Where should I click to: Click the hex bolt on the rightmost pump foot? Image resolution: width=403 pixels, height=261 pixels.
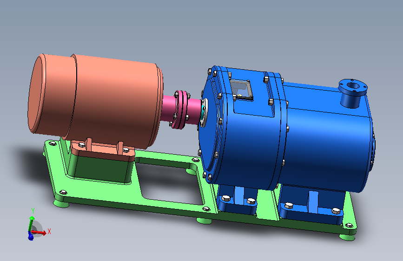336,211
